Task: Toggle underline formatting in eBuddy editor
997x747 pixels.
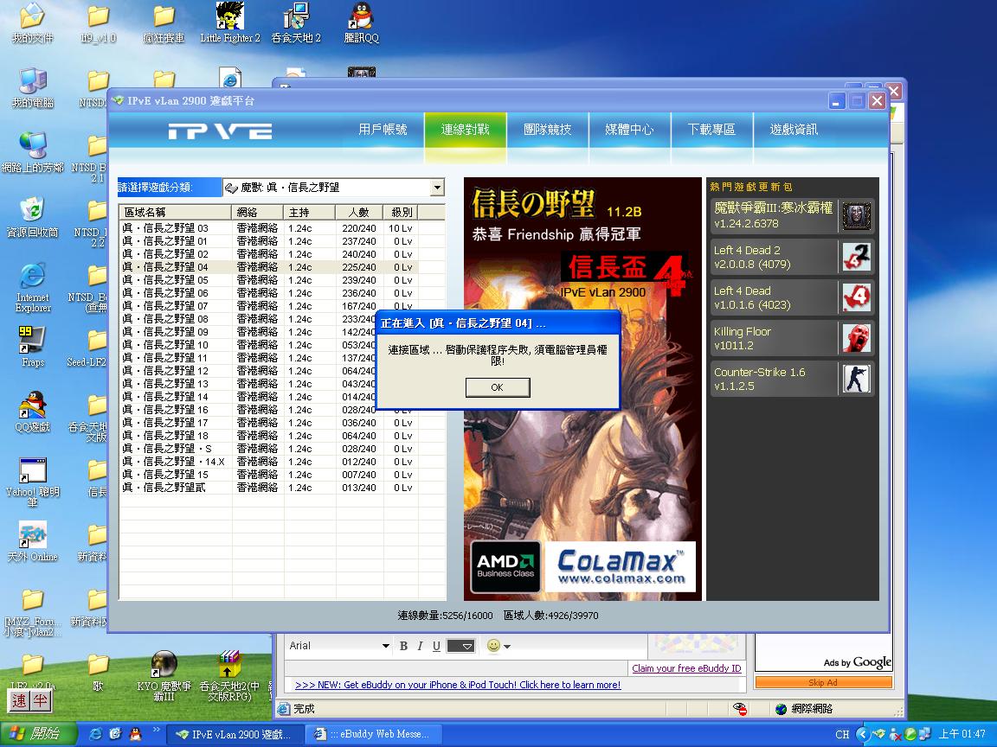Action: point(436,646)
